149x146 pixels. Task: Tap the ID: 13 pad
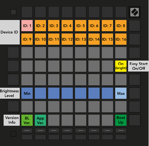pyautogui.click(x=81, y=39)
